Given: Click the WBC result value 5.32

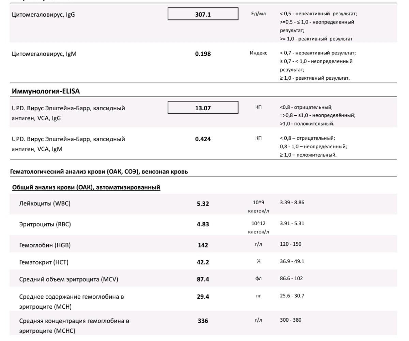Looking at the screenshot, I should point(203,204).
